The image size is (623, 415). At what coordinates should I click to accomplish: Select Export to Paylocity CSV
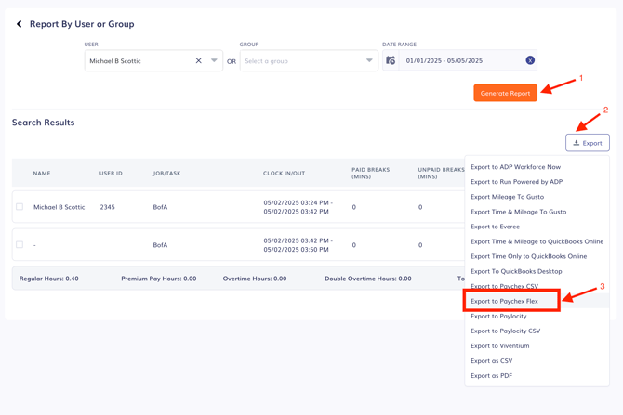pyautogui.click(x=505, y=331)
